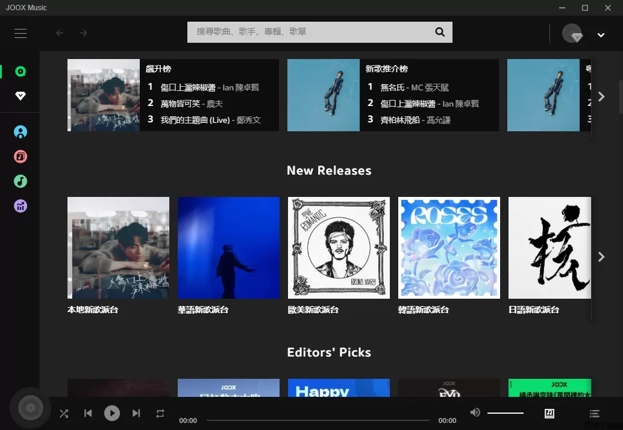Go forward with the right arrow
Image resolution: width=623 pixels, height=430 pixels.
(83, 33)
